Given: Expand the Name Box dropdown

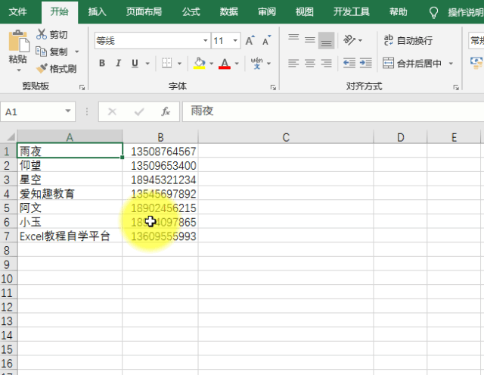Looking at the screenshot, I should pos(68,111).
